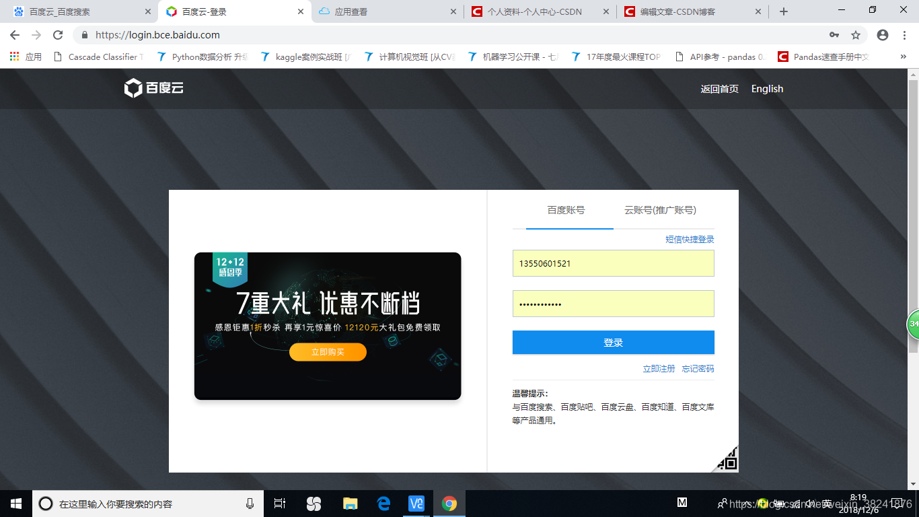Open Chrome three-dot menu
This screenshot has height=517, width=919.
pos(905,35)
